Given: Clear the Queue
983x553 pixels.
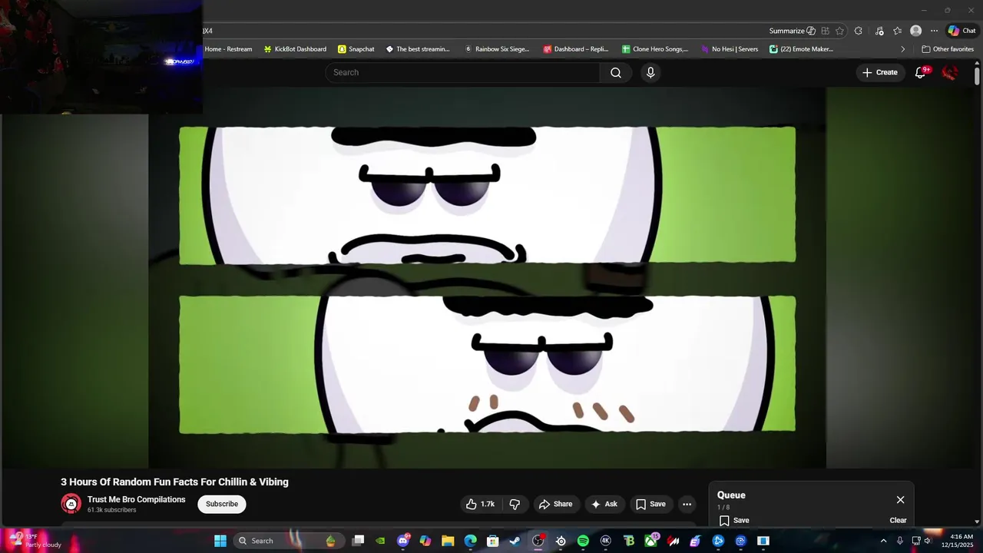Looking at the screenshot, I should (898, 520).
